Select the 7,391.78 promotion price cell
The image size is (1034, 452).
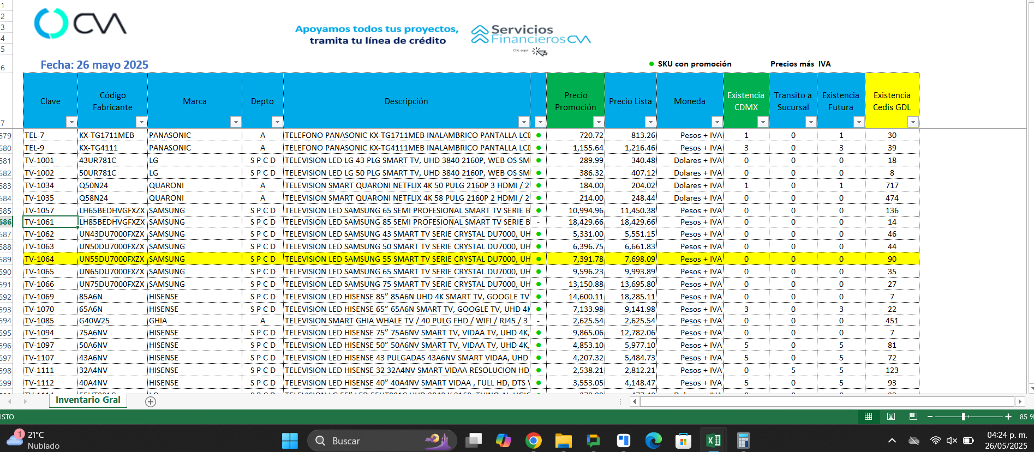coord(576,259)
